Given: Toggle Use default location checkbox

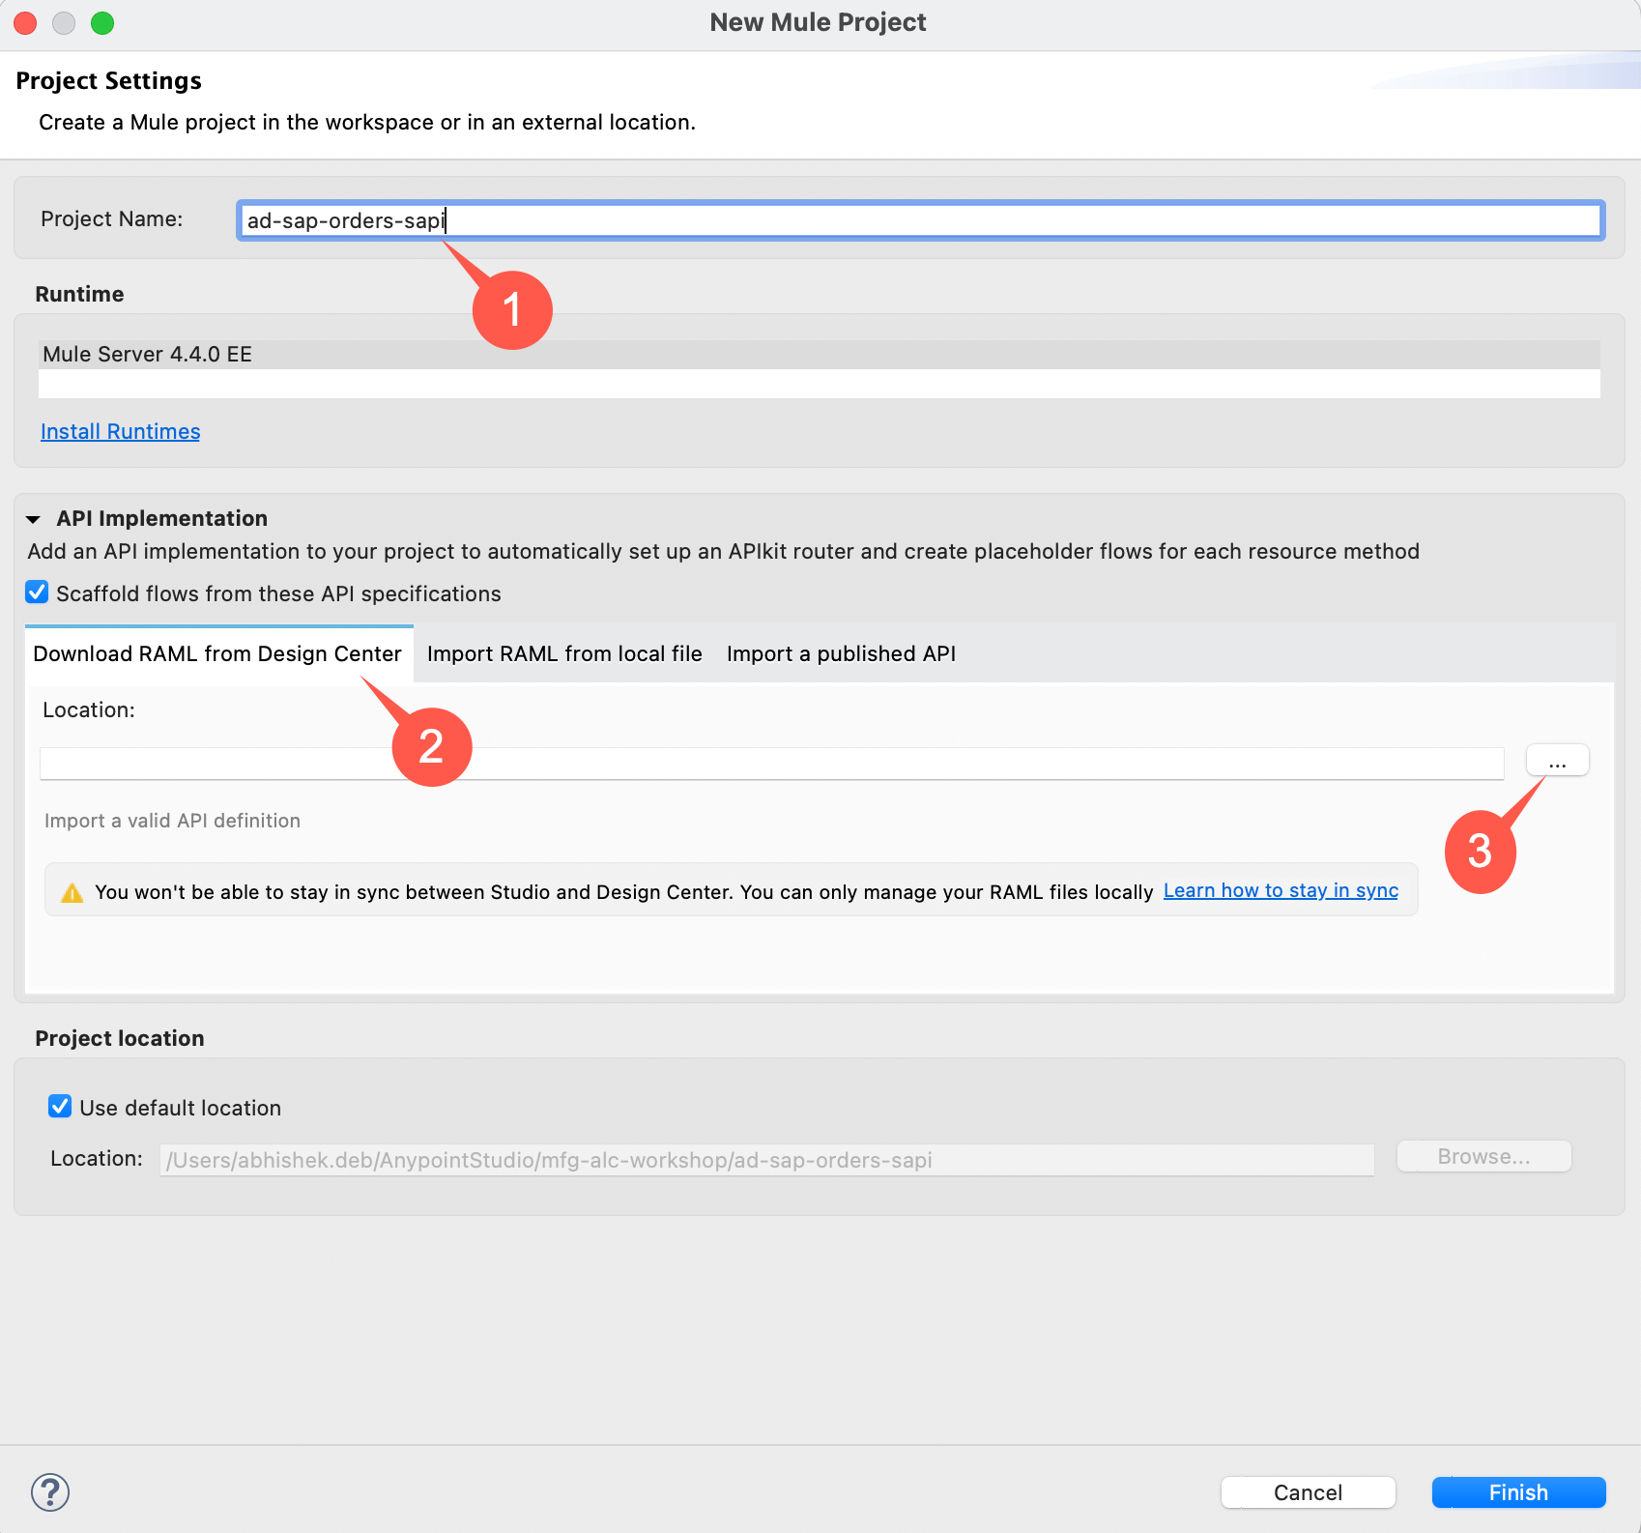Looking at the screenshot, I should click(x=60, y=1107).
